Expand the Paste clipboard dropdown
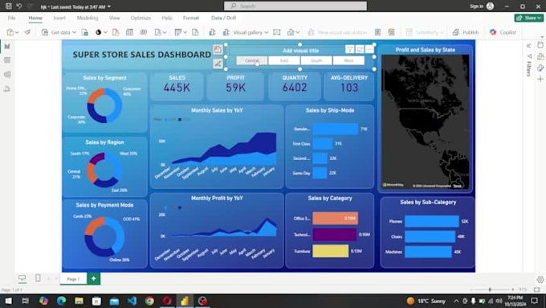546x308 pixels. [x=17, y=32]
